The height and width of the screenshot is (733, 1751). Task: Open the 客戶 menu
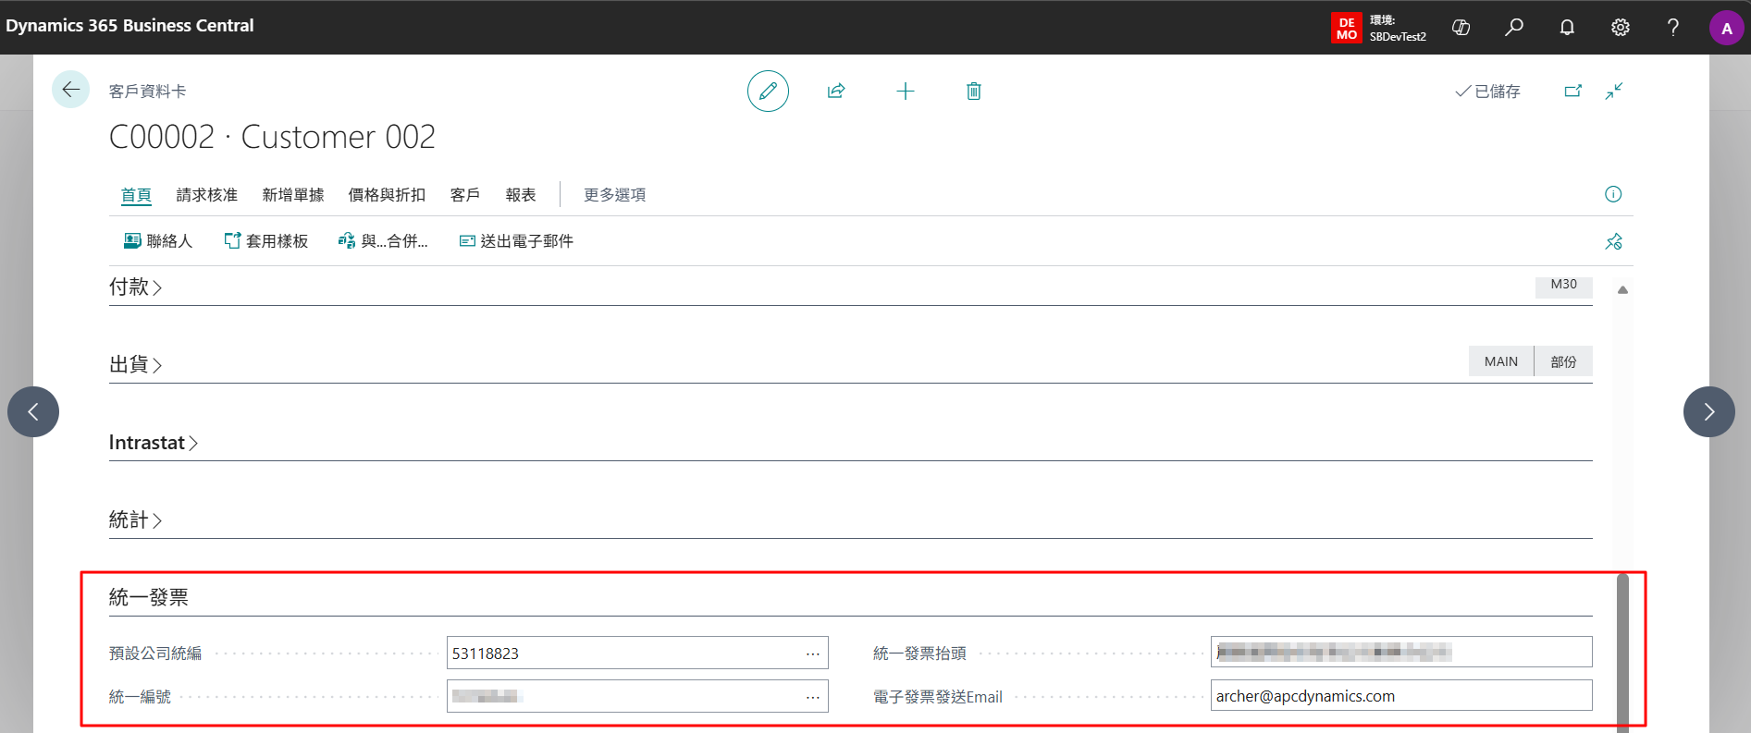pos(465,195)
